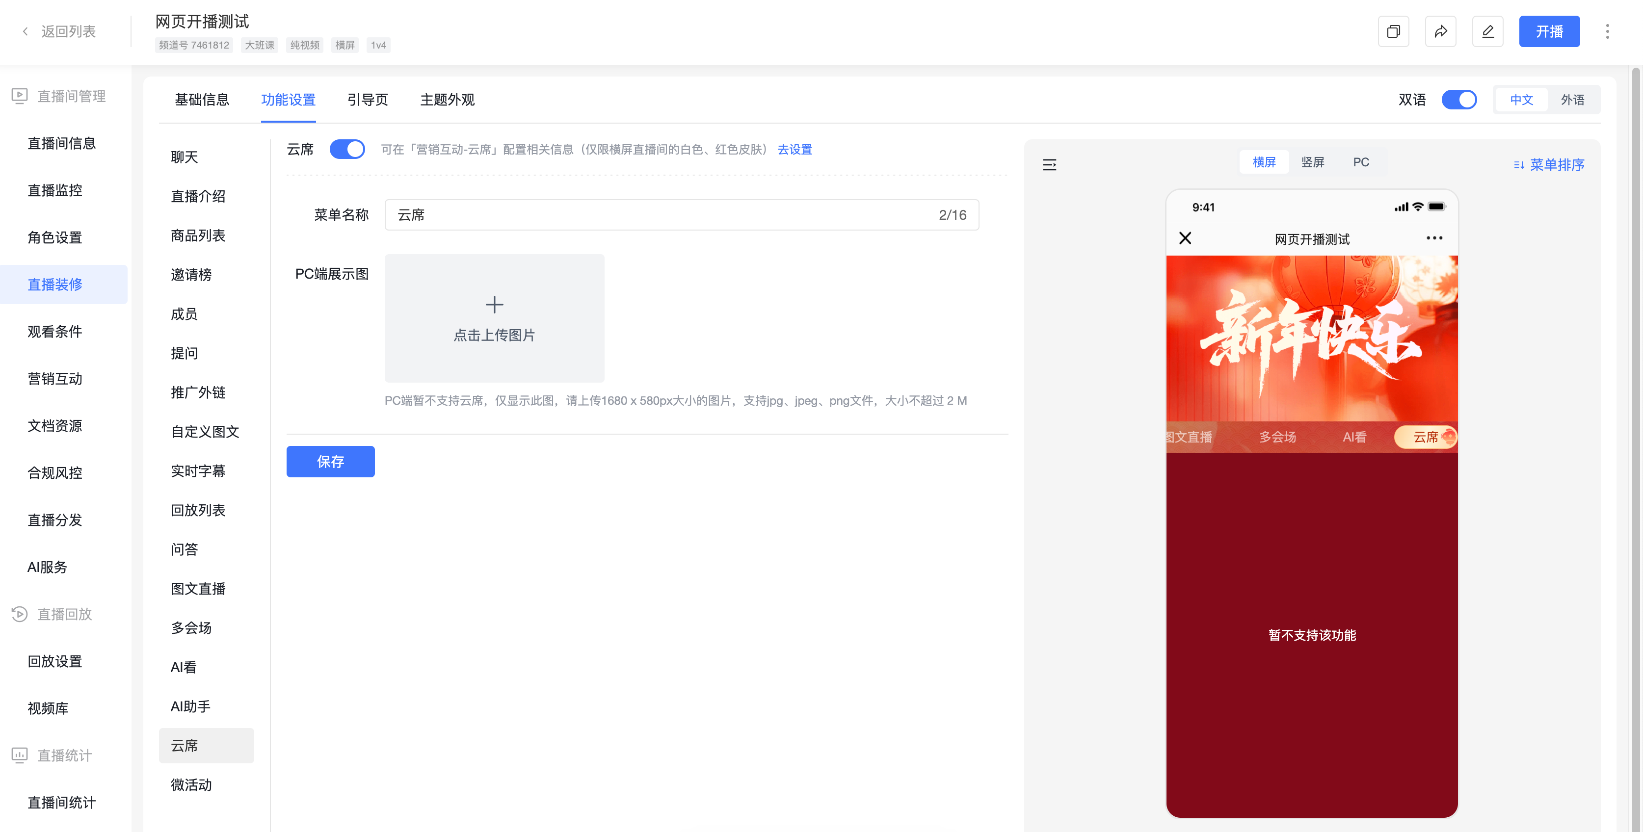1643x832 pixels.
Task: Switch to the 引导页 tab
Action: coord(368,100)
